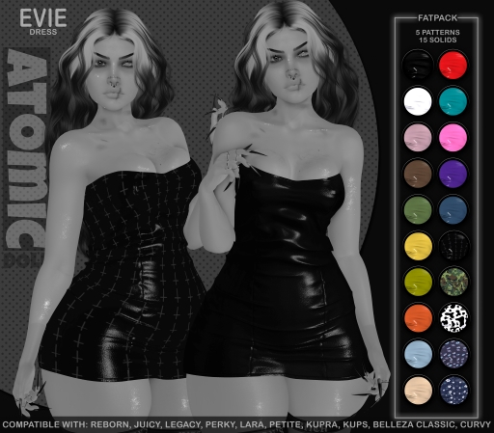The width and height of the screenshot is (494, 433).
Task: Click the 'COMPATIBLE WITH:' text
Action: pyautogui.click(x=44, y=424)
